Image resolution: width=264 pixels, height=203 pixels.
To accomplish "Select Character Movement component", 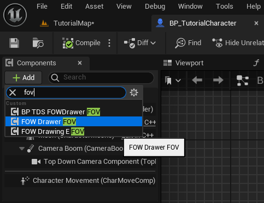I will pos(94,181).
